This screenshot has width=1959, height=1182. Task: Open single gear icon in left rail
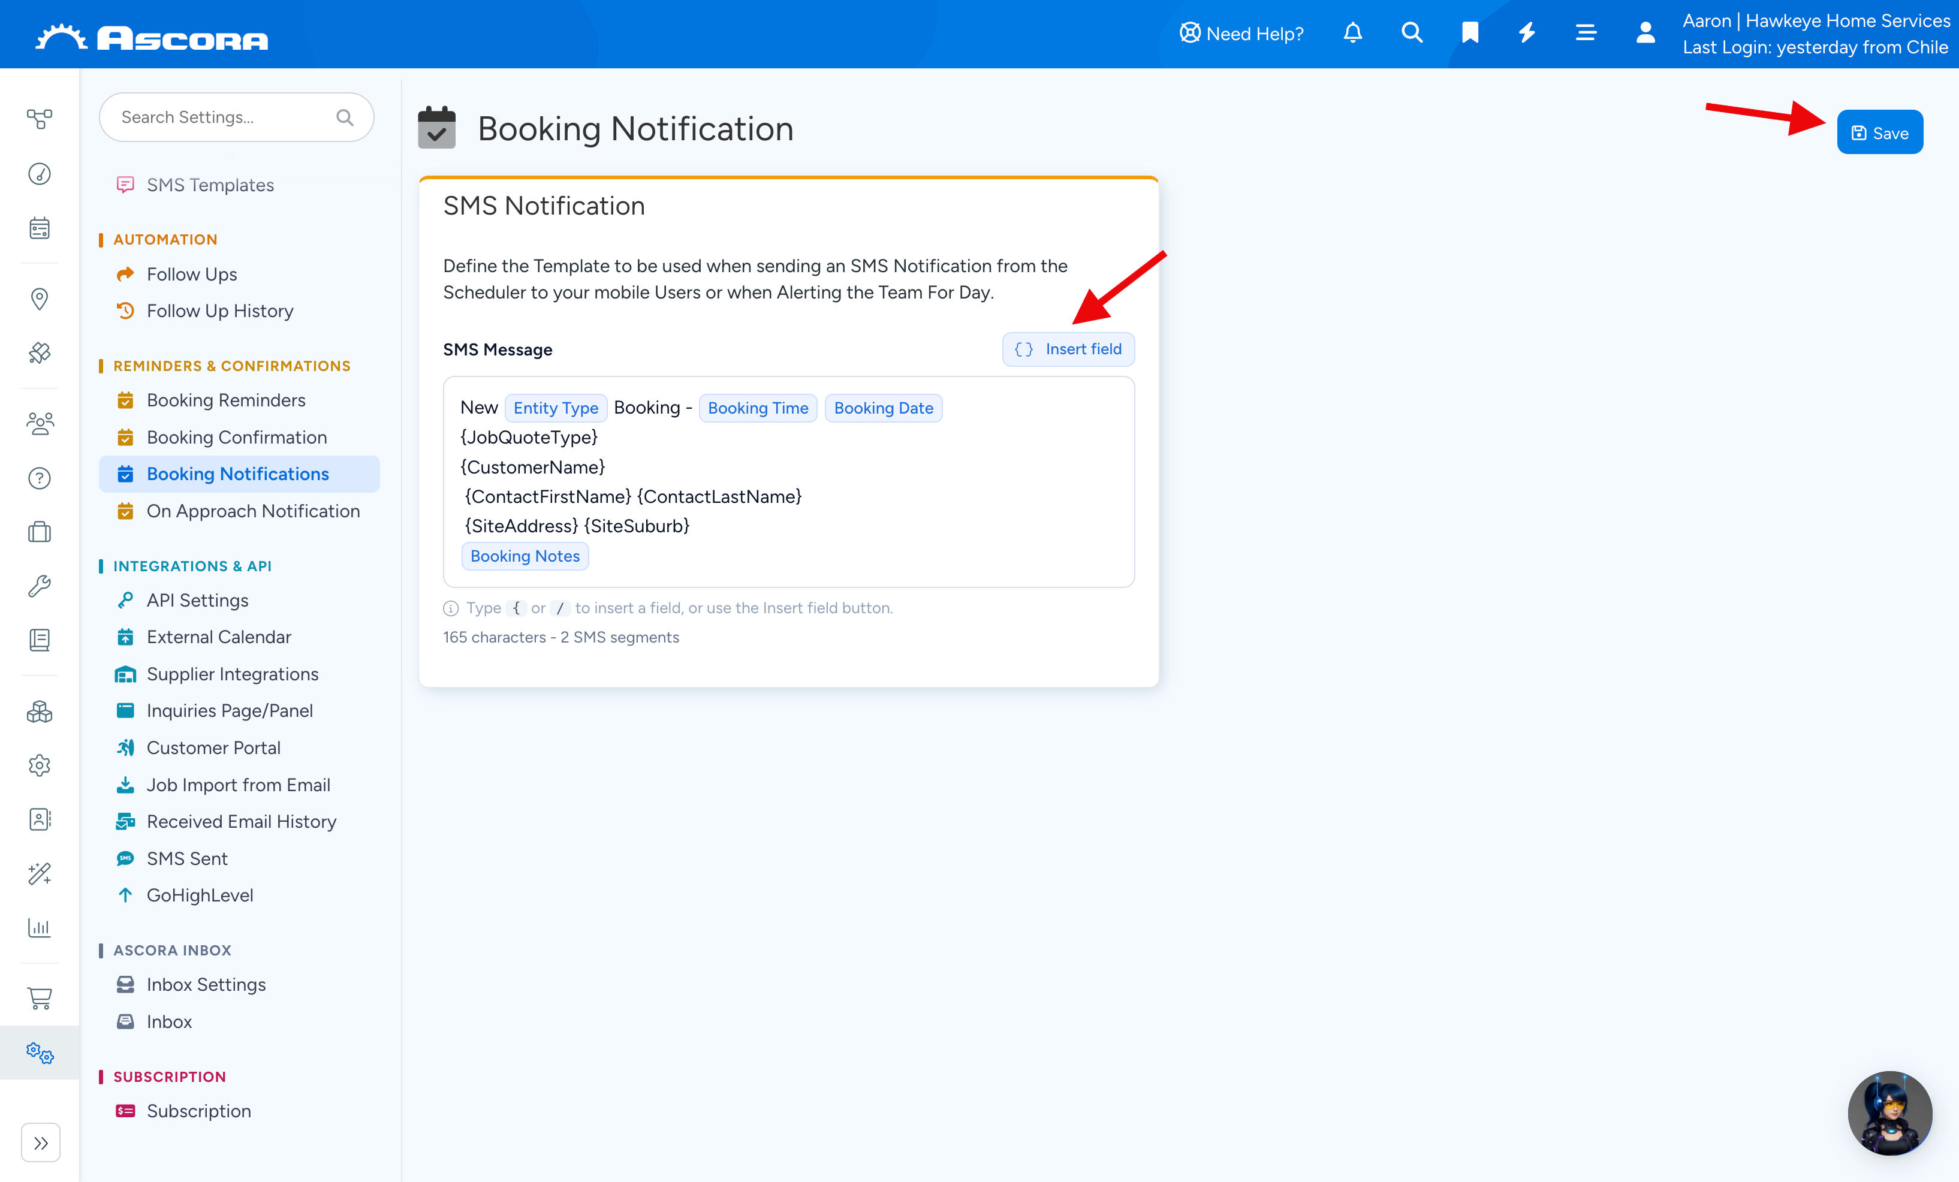click(x=39, y=765)
